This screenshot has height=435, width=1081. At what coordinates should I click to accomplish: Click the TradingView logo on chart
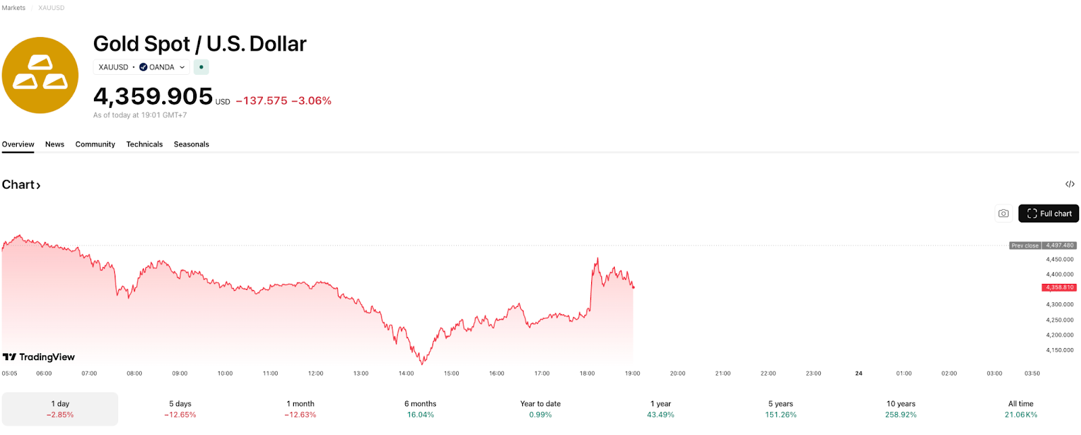point(39,357)
